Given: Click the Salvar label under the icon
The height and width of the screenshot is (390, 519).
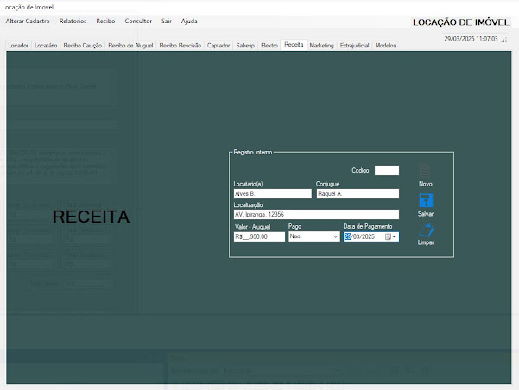Looking at the screenshot, I should coord(426,214).
